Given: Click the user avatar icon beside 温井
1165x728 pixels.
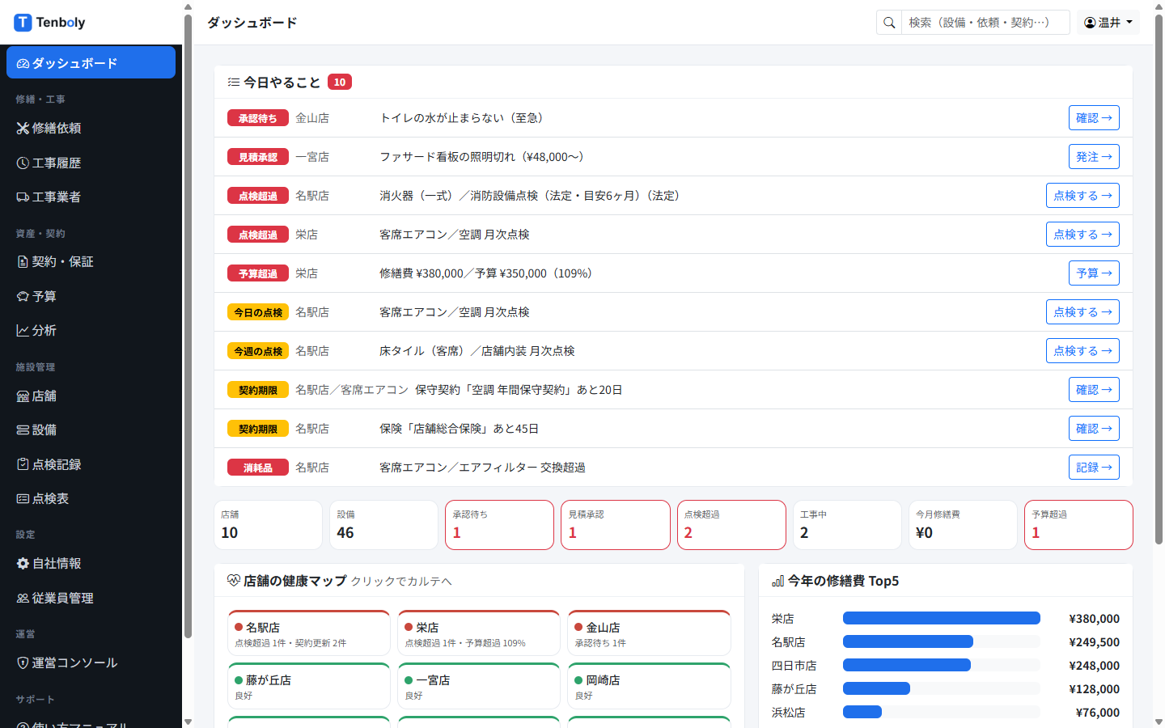Looking at the screenshot, I should point(1090,23).
